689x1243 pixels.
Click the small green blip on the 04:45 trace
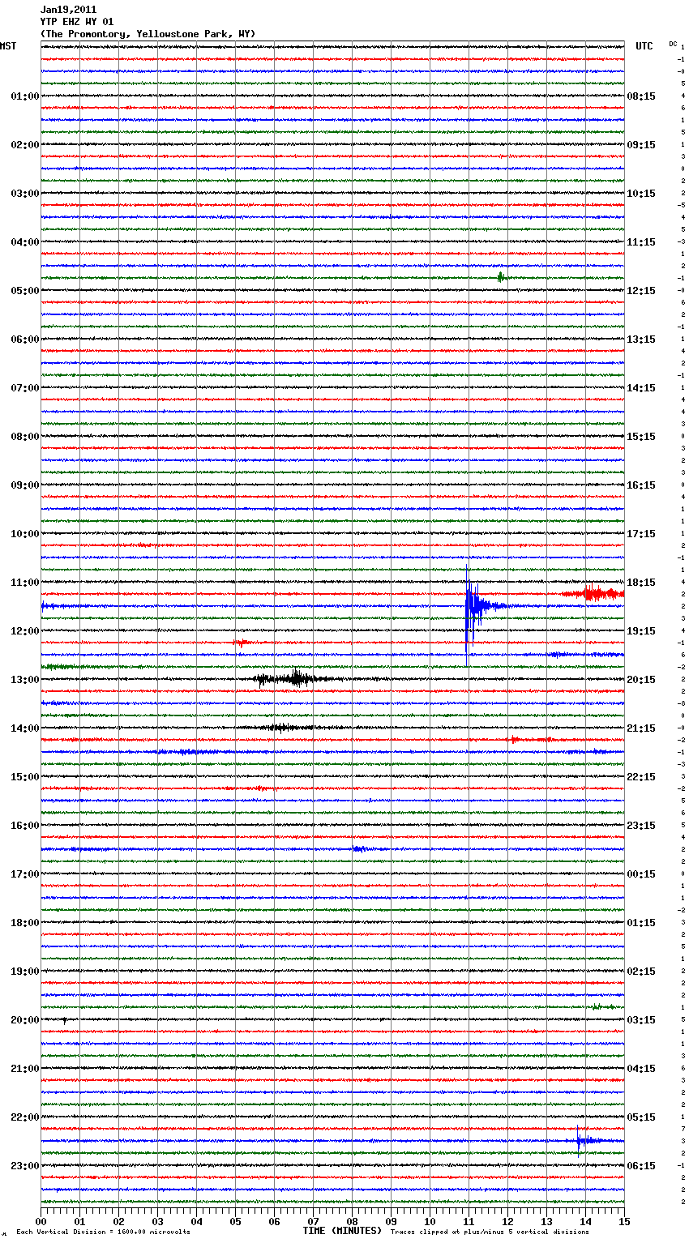(501, 277)
